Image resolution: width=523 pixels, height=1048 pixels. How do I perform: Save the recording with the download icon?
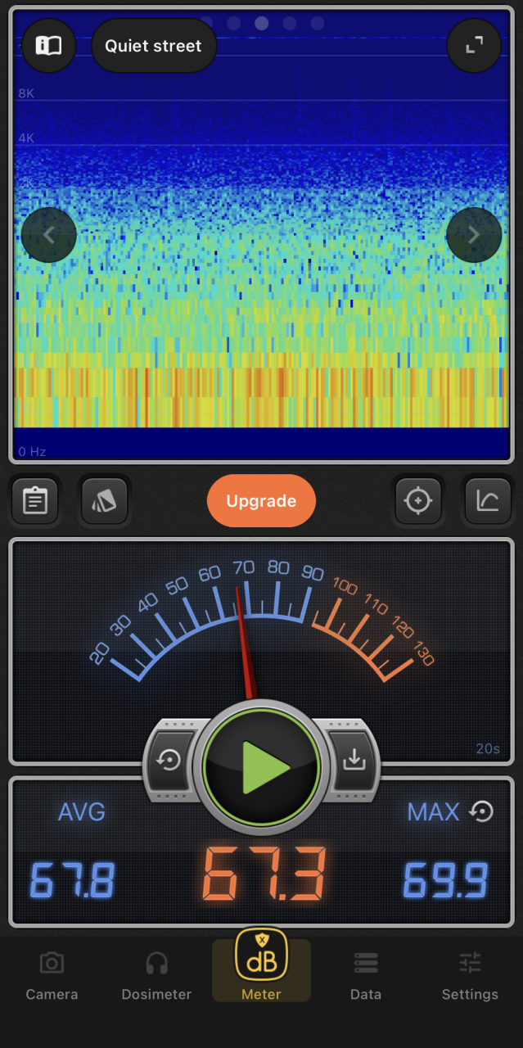354,761
